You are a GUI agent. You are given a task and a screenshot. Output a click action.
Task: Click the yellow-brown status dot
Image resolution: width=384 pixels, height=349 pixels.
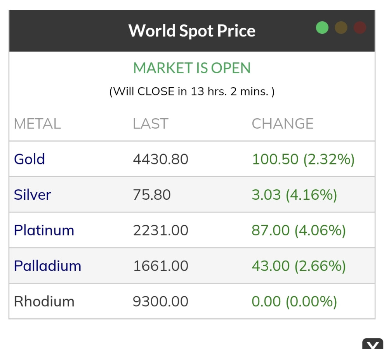point(341,28)
